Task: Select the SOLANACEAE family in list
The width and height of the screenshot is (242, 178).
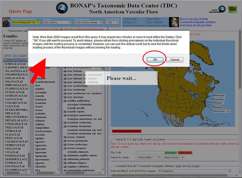Action: [x=14, y=82]
